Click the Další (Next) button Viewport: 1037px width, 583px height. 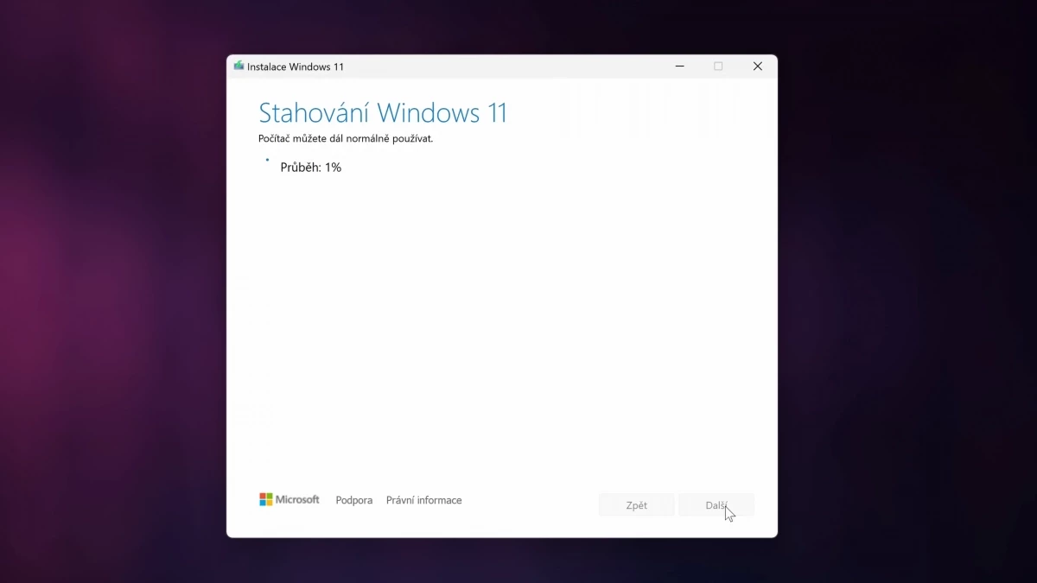(716, 505)
